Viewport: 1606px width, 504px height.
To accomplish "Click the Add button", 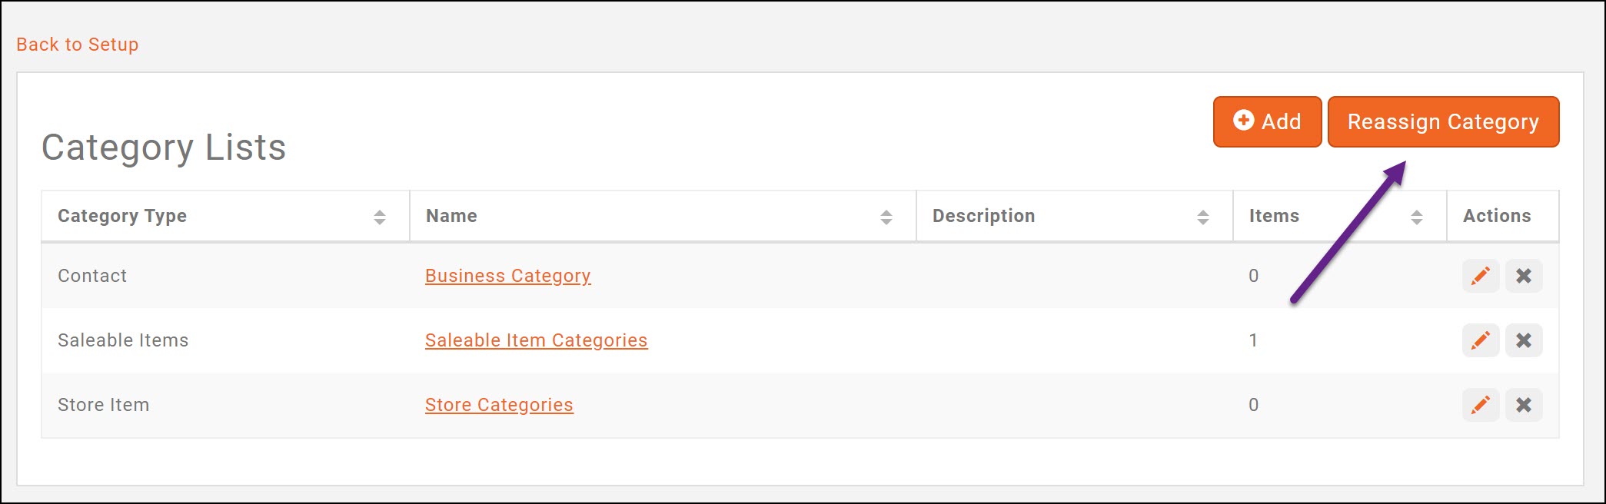I will pyautogui.click(x=1266, y=121).
